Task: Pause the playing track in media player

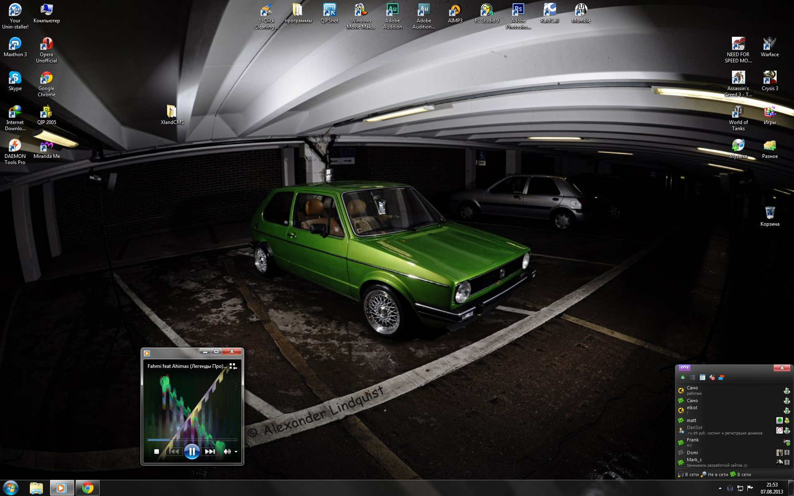Action: pyautogui.click(x=192, y=451)
